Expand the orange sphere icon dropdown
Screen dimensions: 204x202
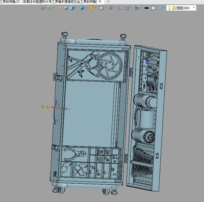(x=96, y=8)
